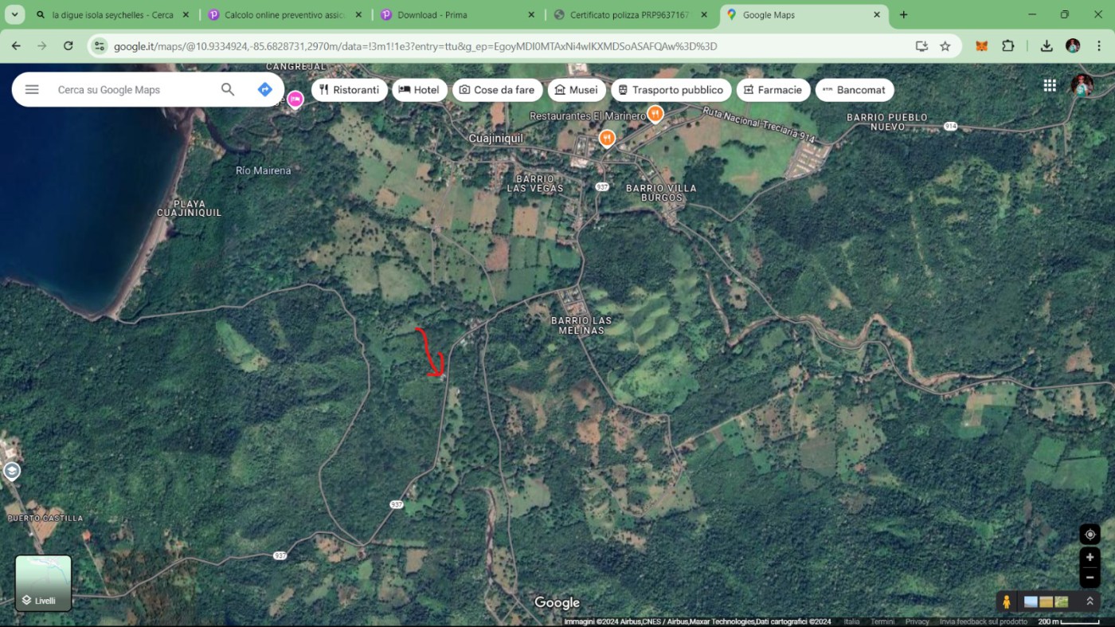Center map on my location
Image resolution: width=1115 pixels, height=627 pixels.
(1090, 535)
